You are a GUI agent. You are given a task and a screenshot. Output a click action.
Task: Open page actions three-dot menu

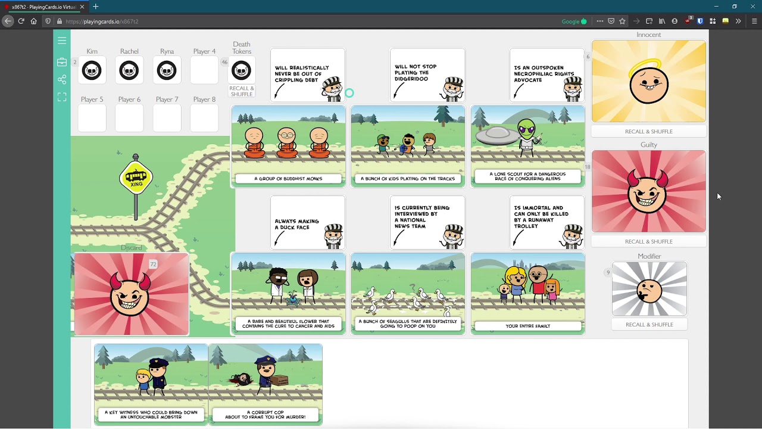tap(600, 21)
